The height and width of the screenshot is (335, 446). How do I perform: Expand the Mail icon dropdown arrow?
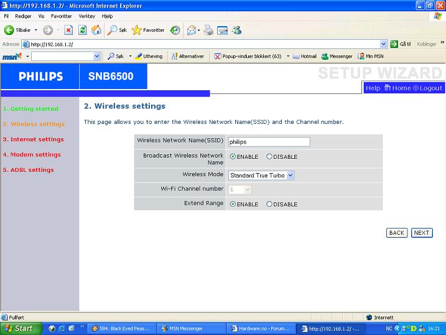[199, 30]
